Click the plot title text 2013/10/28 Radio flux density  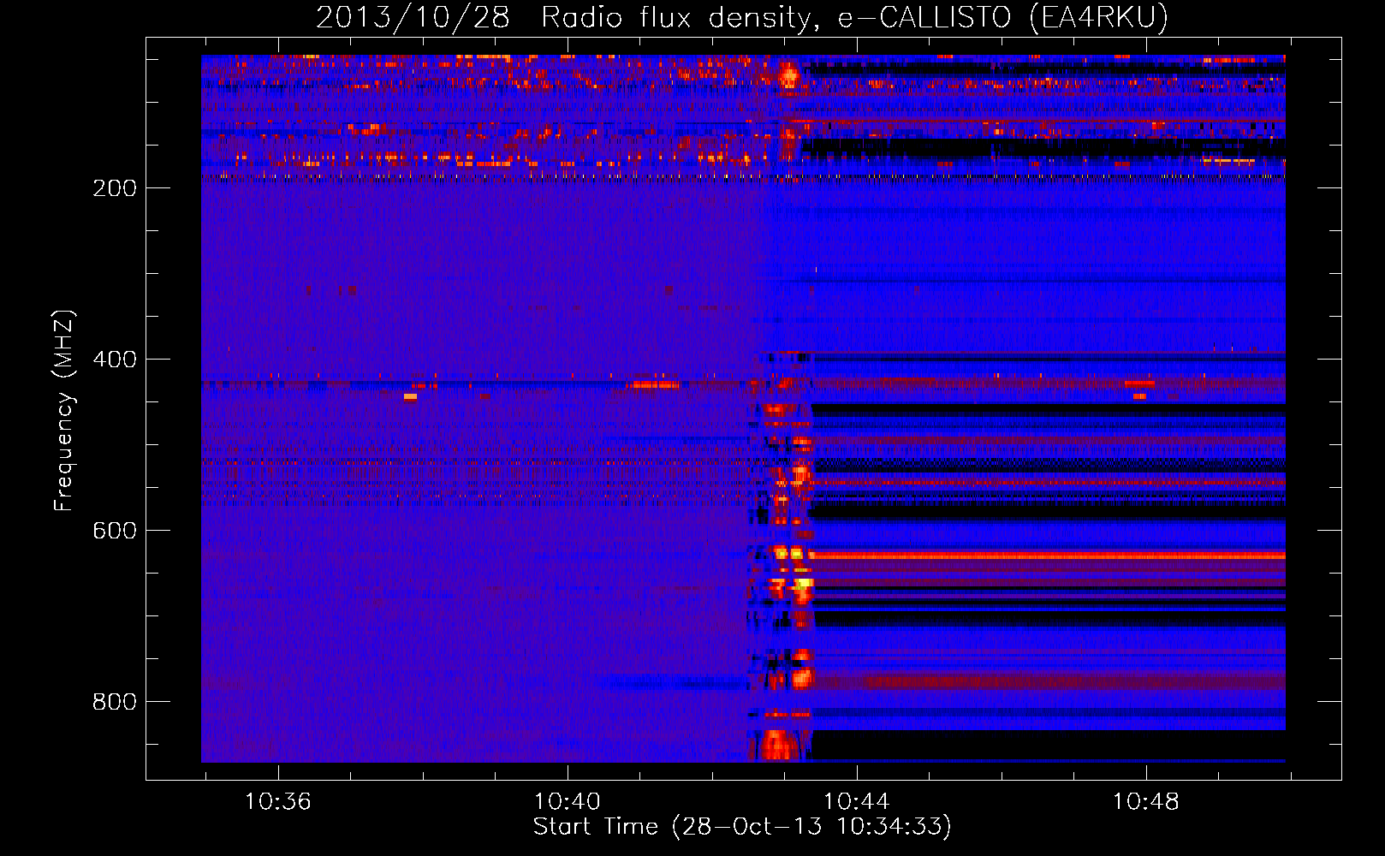pos(742,18)
